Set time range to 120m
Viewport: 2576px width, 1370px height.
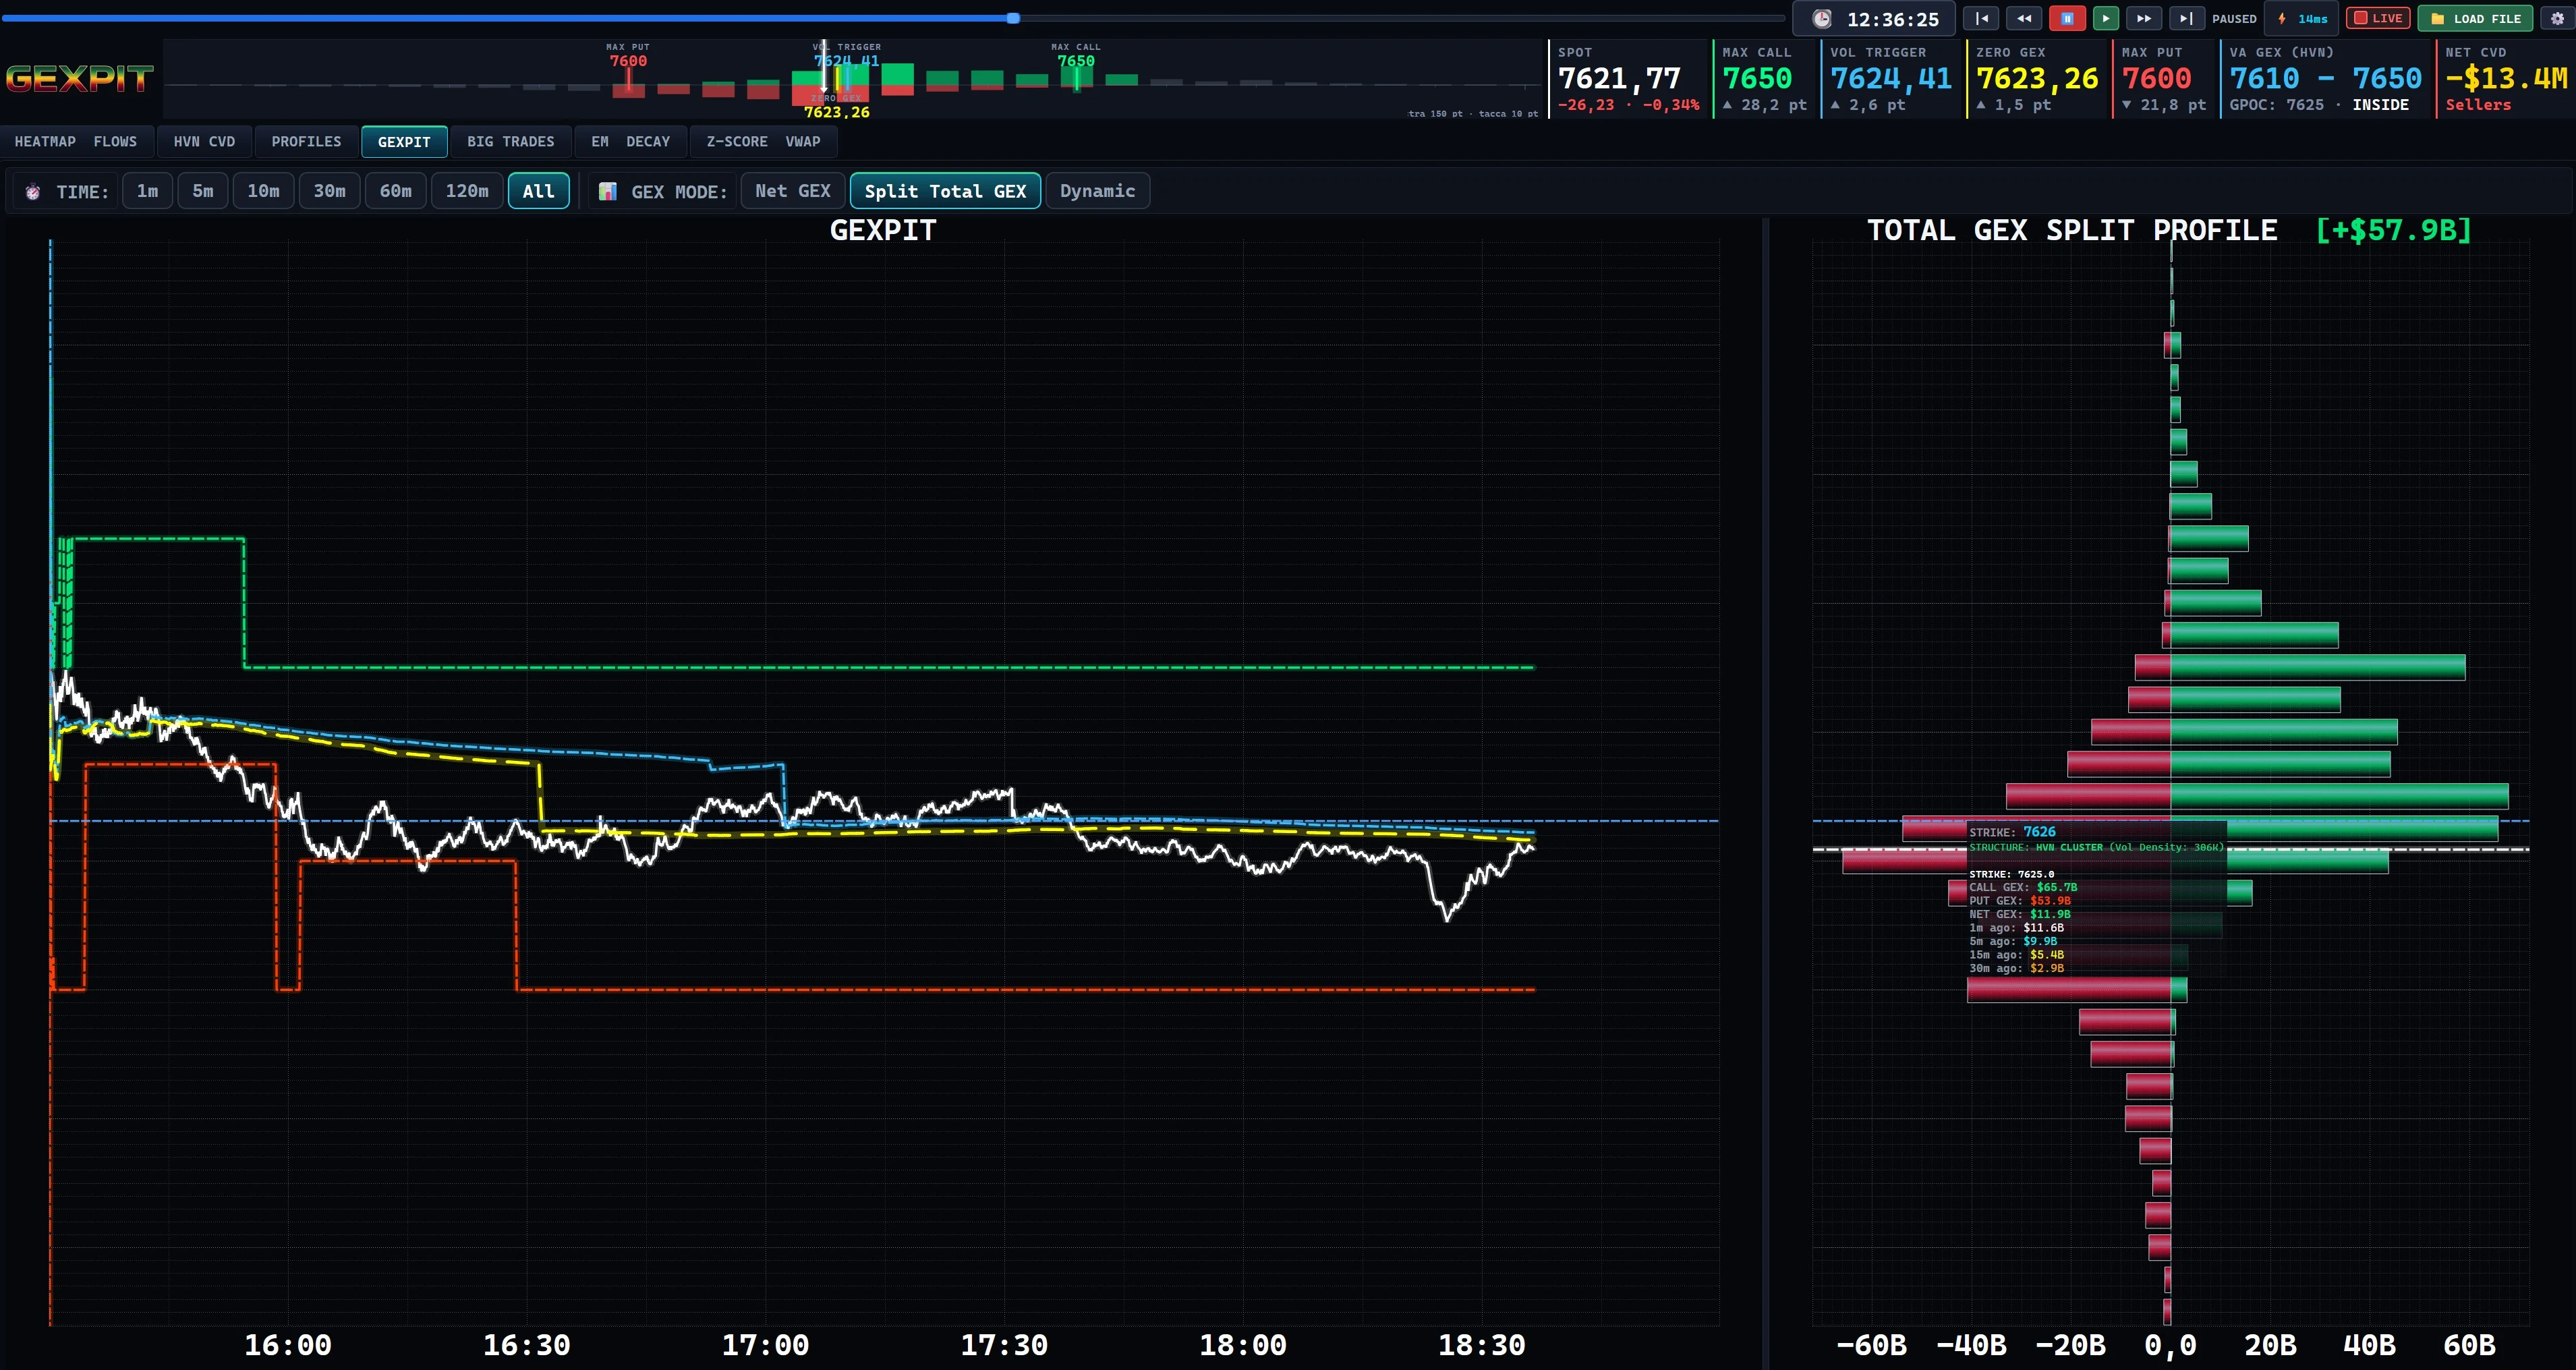tap(467, 191)
